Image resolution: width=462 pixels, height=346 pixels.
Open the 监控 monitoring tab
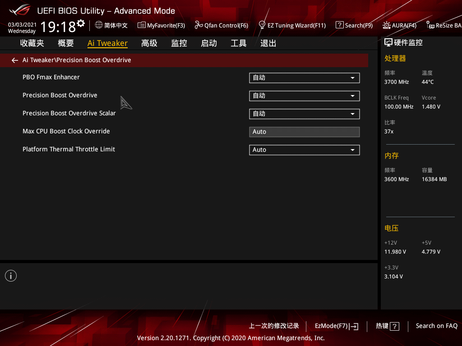coord(179,43)
